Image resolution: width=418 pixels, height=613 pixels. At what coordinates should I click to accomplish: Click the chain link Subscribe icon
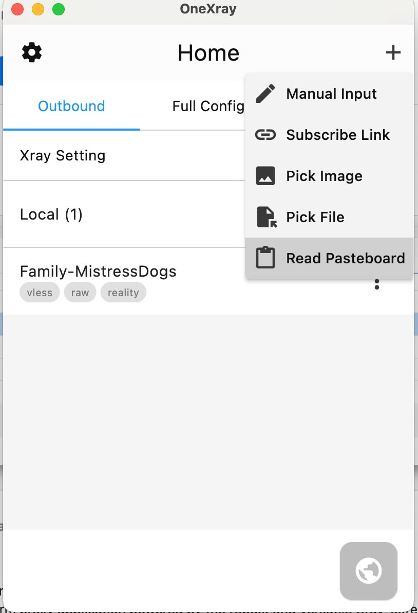265,135
